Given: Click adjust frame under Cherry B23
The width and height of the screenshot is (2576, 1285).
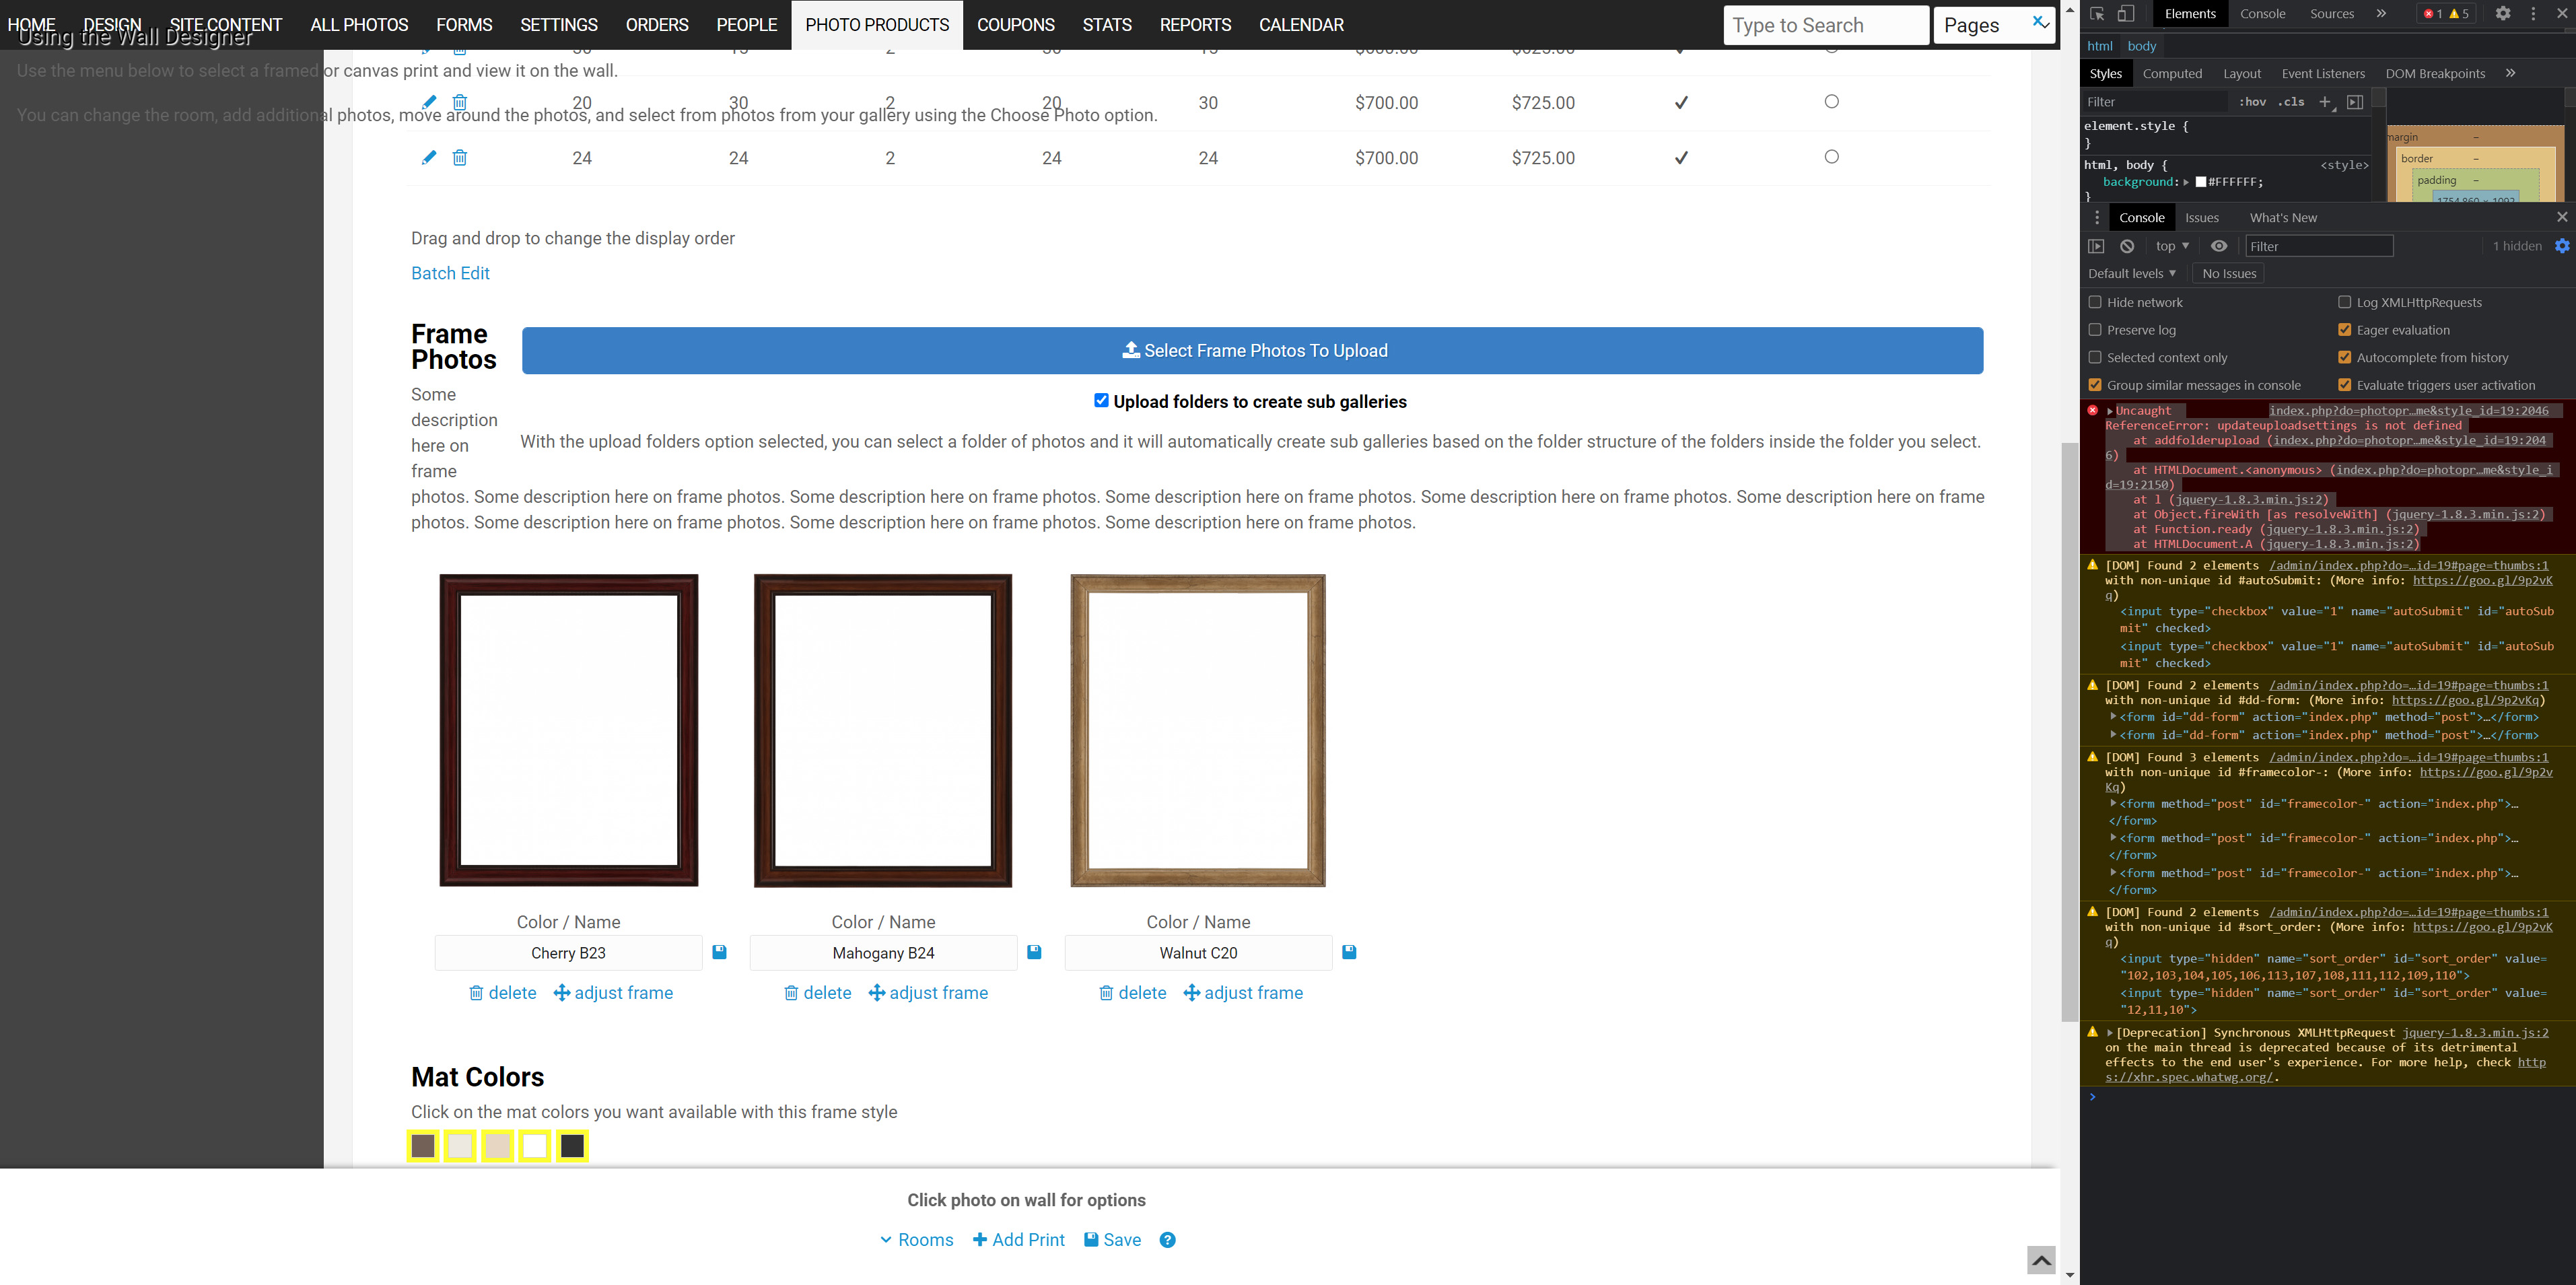Looking at the screenshot, I should click(613, 992).
